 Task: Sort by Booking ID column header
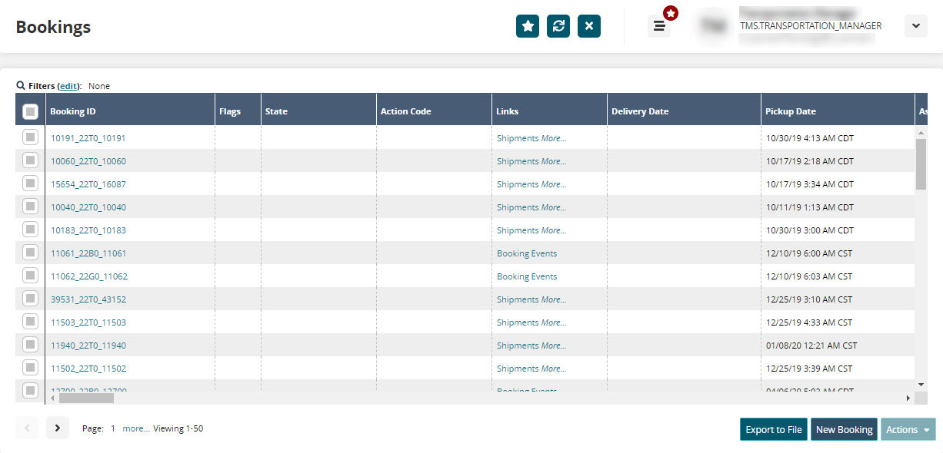[x=73, y=111]
